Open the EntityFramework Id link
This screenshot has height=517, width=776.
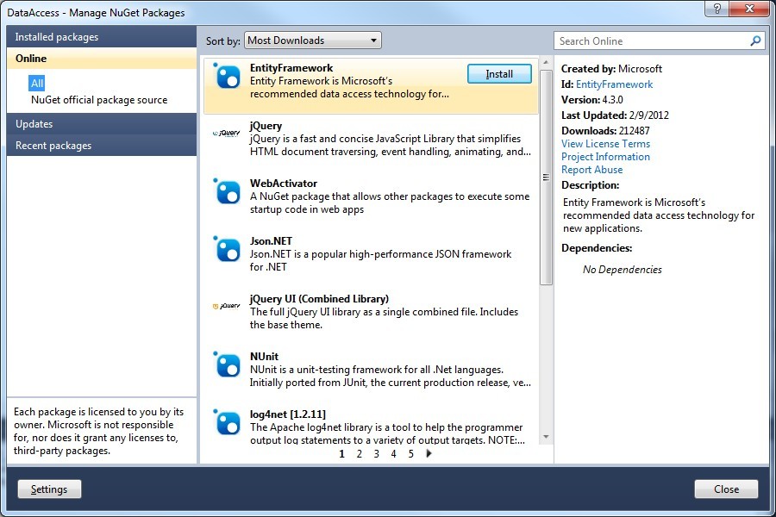click(614, 84)
